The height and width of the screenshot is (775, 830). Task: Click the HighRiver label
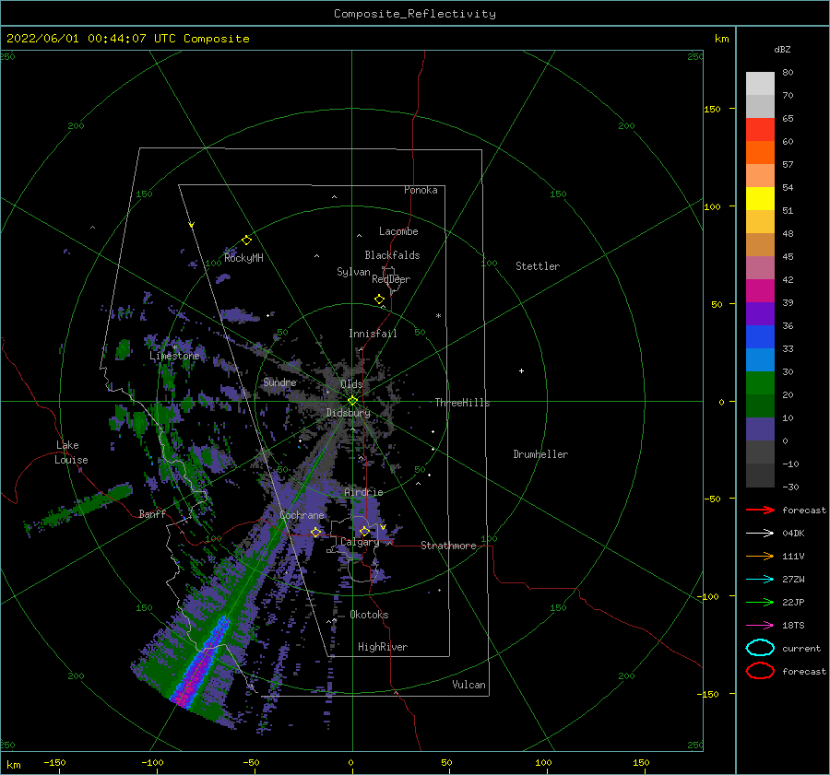pos(383,647)
